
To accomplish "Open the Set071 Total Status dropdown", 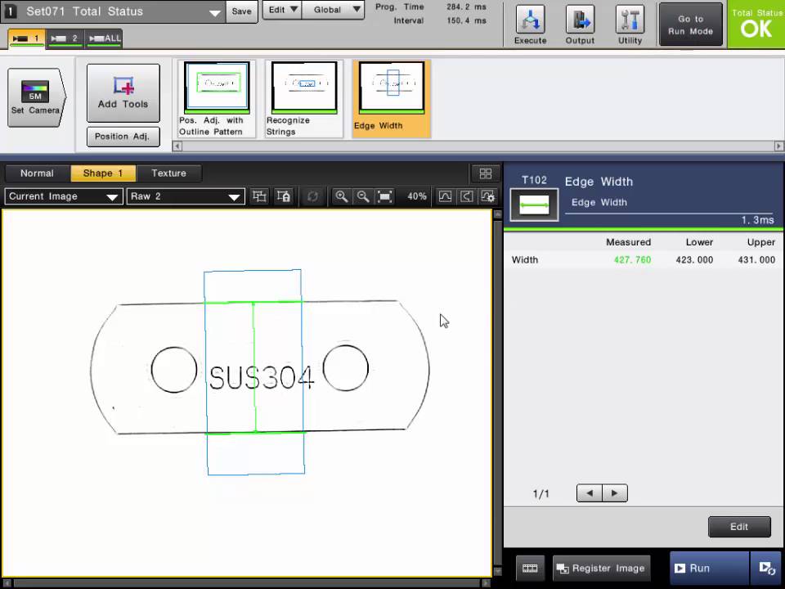I will [x=113, y=11].
